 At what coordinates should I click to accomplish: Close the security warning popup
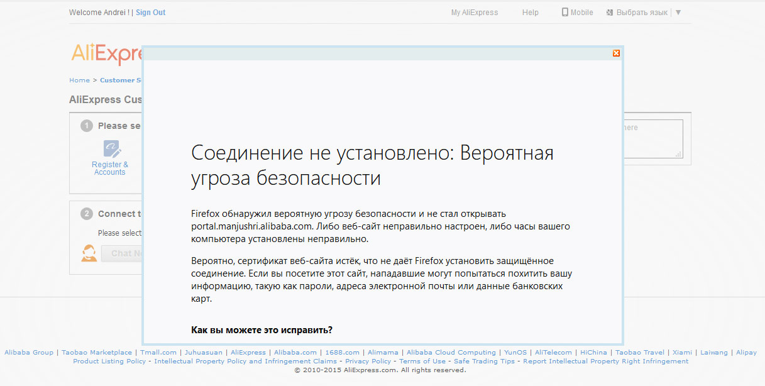point(616,53)
